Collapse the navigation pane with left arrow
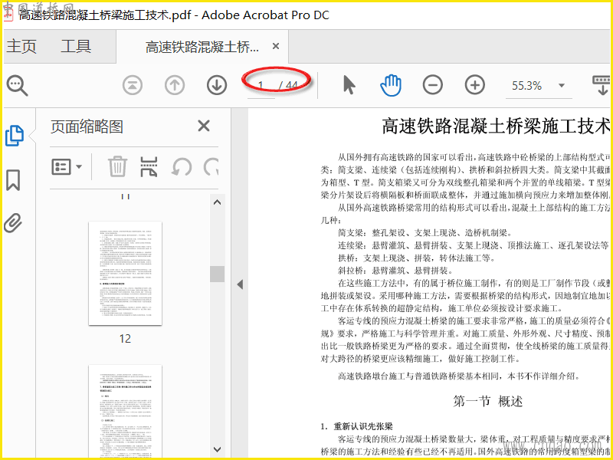Screen dimensions: 613x460 click(240, 284)
